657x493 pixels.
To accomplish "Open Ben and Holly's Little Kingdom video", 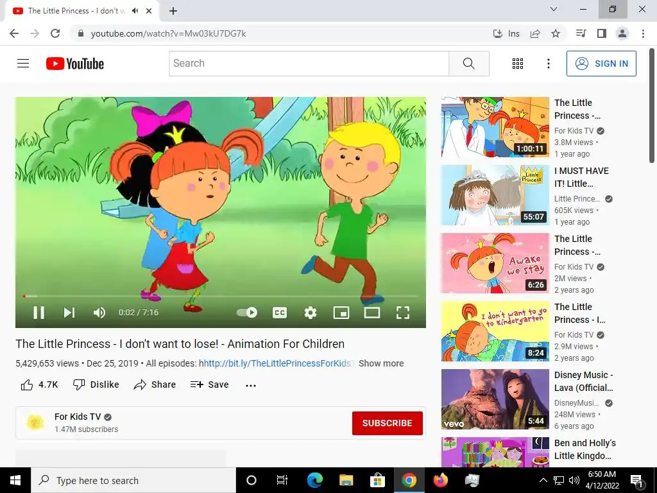I will click(x=585, y=449).
